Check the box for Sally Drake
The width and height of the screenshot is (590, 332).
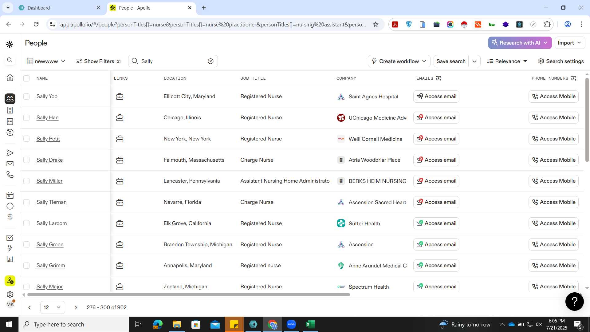tap(26, 160)
